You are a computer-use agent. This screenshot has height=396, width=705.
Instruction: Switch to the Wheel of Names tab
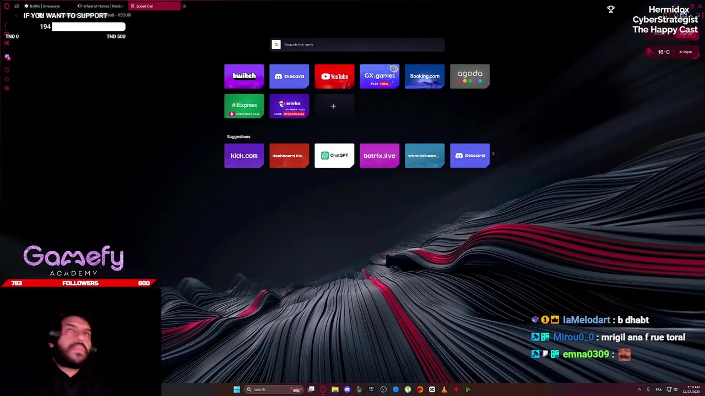[100, 6]
